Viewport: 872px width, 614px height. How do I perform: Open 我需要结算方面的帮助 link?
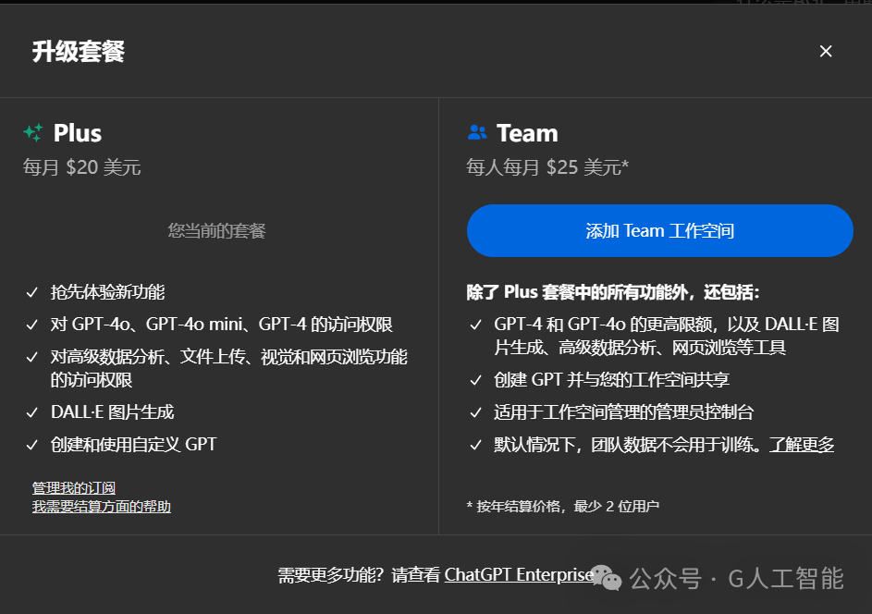coord(101,507)
